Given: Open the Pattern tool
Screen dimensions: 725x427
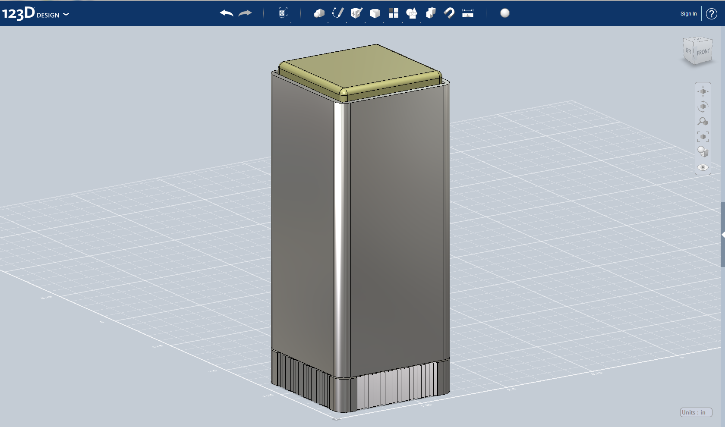Looking at the screenshot, I should (394, 13).
